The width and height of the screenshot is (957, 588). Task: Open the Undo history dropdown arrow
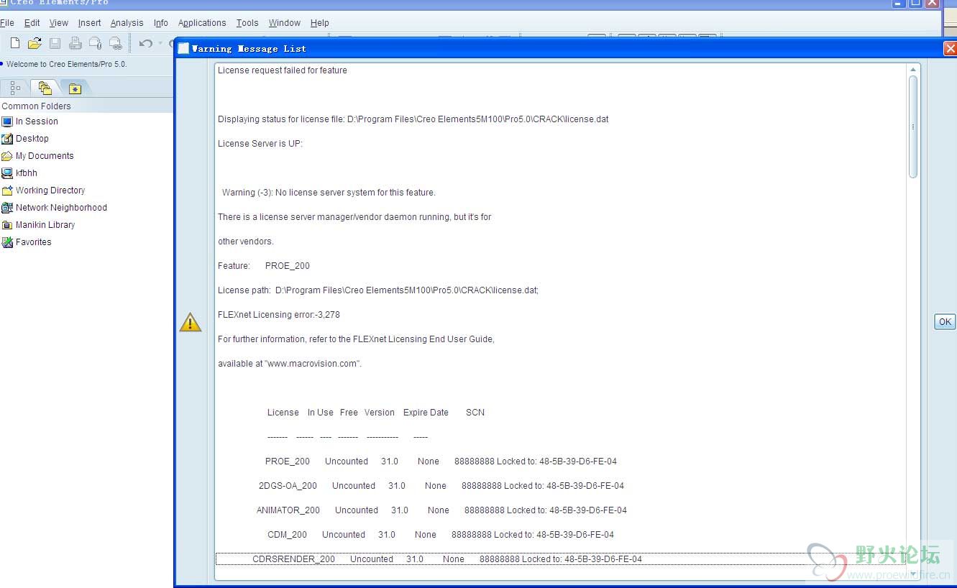[x=160, y=44]
